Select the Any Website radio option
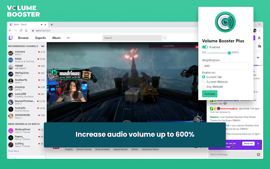 (203, 87)
